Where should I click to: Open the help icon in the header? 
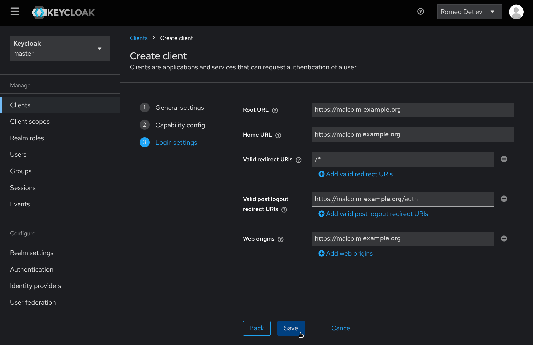421,12
